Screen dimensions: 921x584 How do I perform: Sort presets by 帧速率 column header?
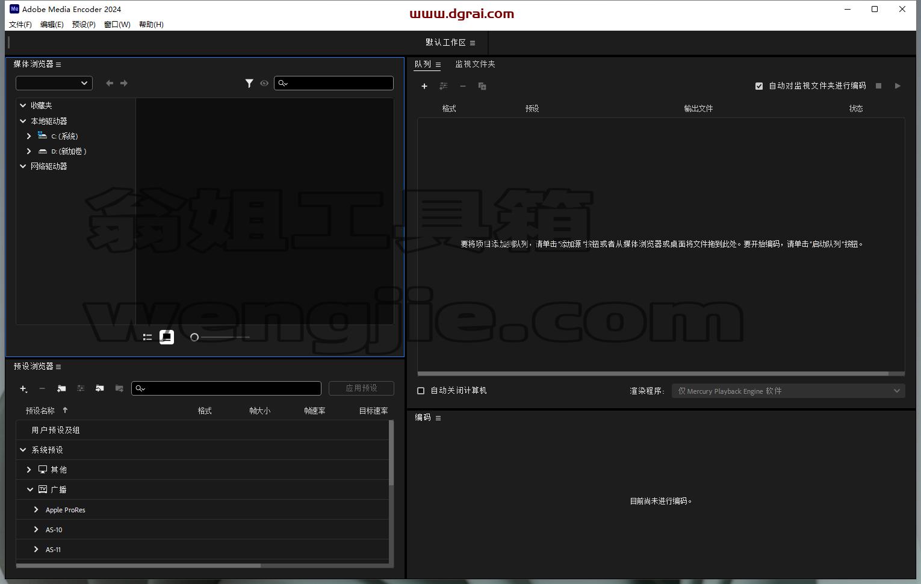[315, 411]
